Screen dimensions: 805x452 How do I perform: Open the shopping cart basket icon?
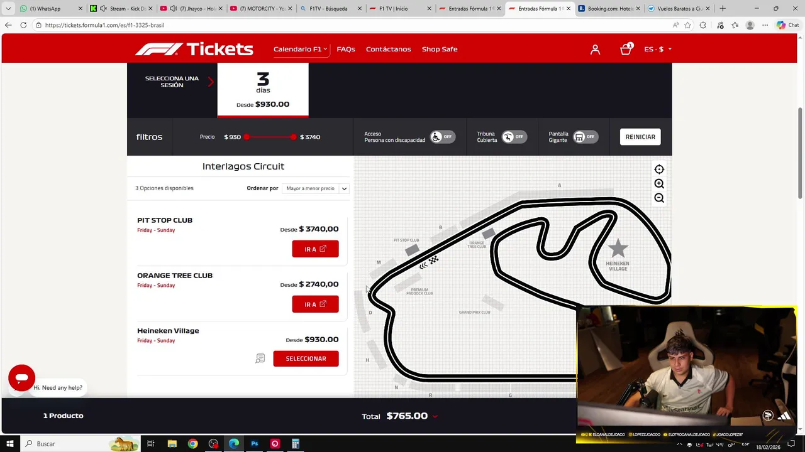tap(626, 49)
